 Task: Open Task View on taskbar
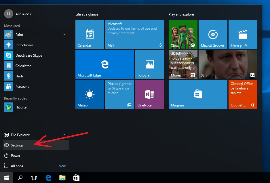point(34,178)
